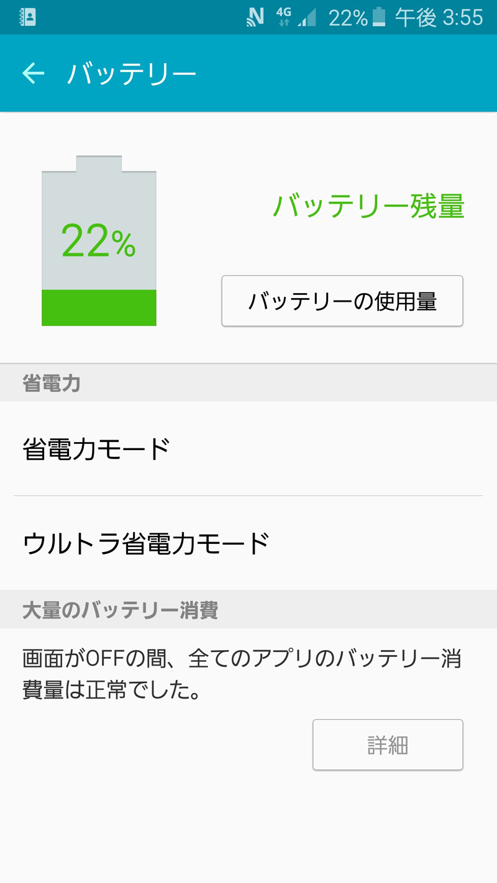
Task: Tap the signal strength bars icon
Action: pyautogui.click(x=306, y=17)
